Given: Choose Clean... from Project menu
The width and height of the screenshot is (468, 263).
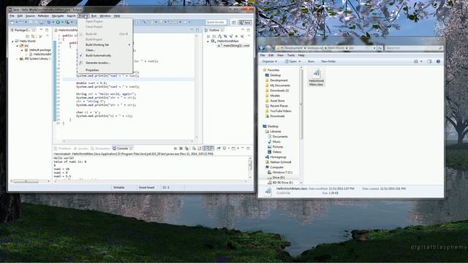Looking at the screenshot, I should pyautogui.click(x=105, y=50).
